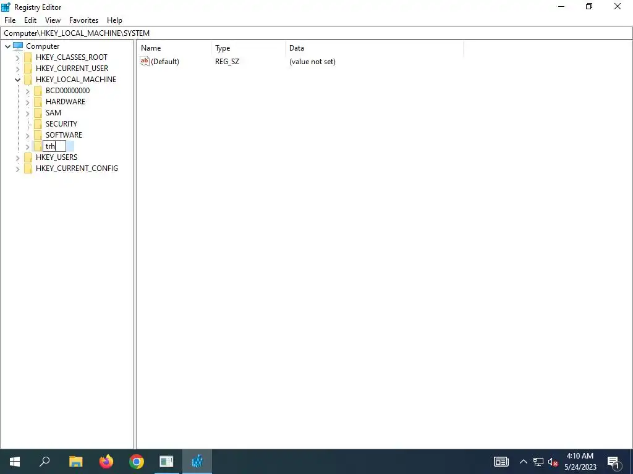Image resolution: width=633 pixels, height=474 pixels.
Task: Select the SOFTWARE key label
Action: [64, 135]
